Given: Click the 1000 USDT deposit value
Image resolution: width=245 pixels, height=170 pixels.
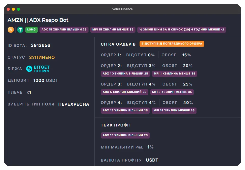Looking at the screenshot, I should tap(46, 80).
